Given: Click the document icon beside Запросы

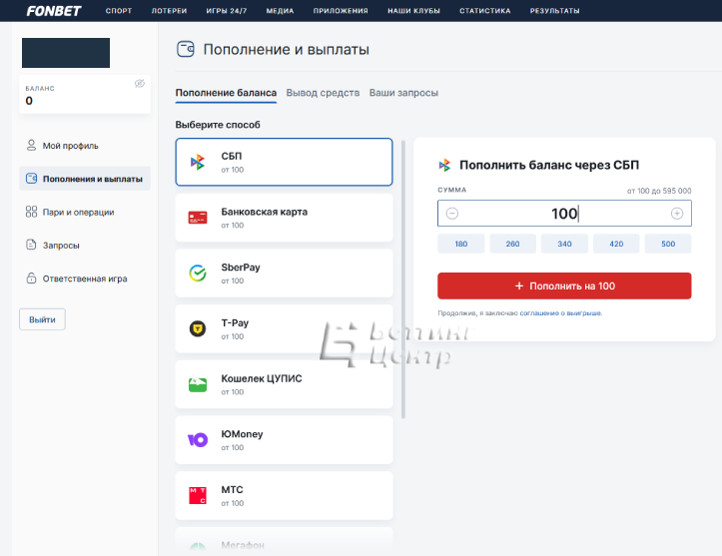Looking at the screenshot, I should (x=31, y=245).
